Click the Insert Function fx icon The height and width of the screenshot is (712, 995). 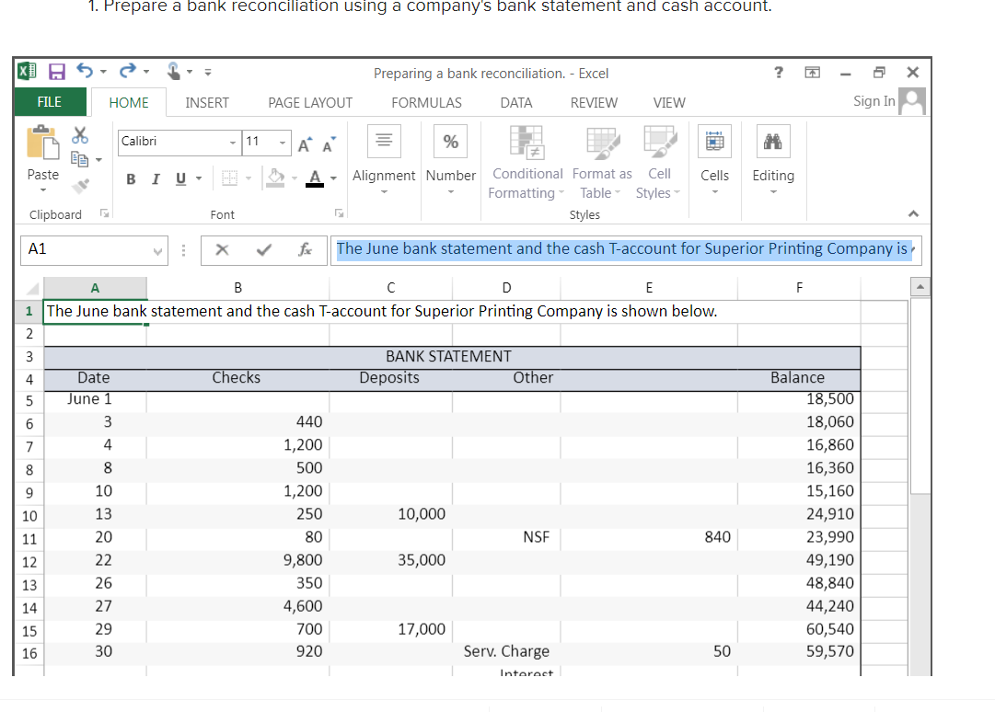tap(303, 249)
